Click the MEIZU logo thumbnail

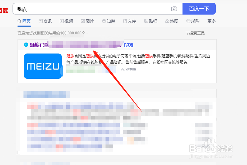click(43, 66)
